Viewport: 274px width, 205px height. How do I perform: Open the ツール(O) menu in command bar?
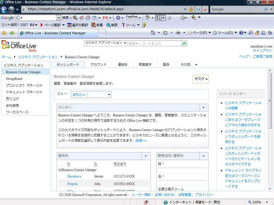click(x=225, y=33)
